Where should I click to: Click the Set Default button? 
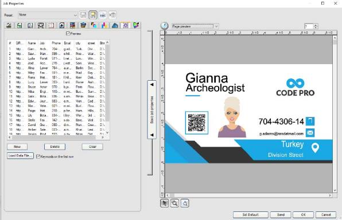click(250, 215)
